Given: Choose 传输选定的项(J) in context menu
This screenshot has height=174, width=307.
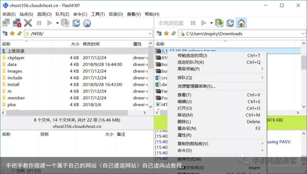Looking at the screenshot, I should point(217,56).
